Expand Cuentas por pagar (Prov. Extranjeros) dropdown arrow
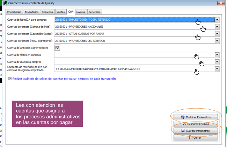227x147 pixels. pyautogui.click(x=217, y=41)
